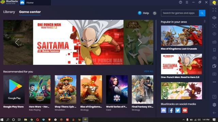Open the Final Fantasy XV game tile
The height and width of the screenshot is (122, 218).
pyautogui.click(x=142, y=89)
